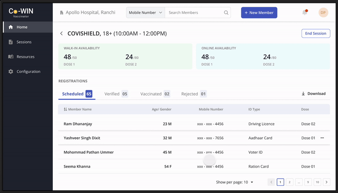Switch to the Rejected tab

tap(194, 94)
